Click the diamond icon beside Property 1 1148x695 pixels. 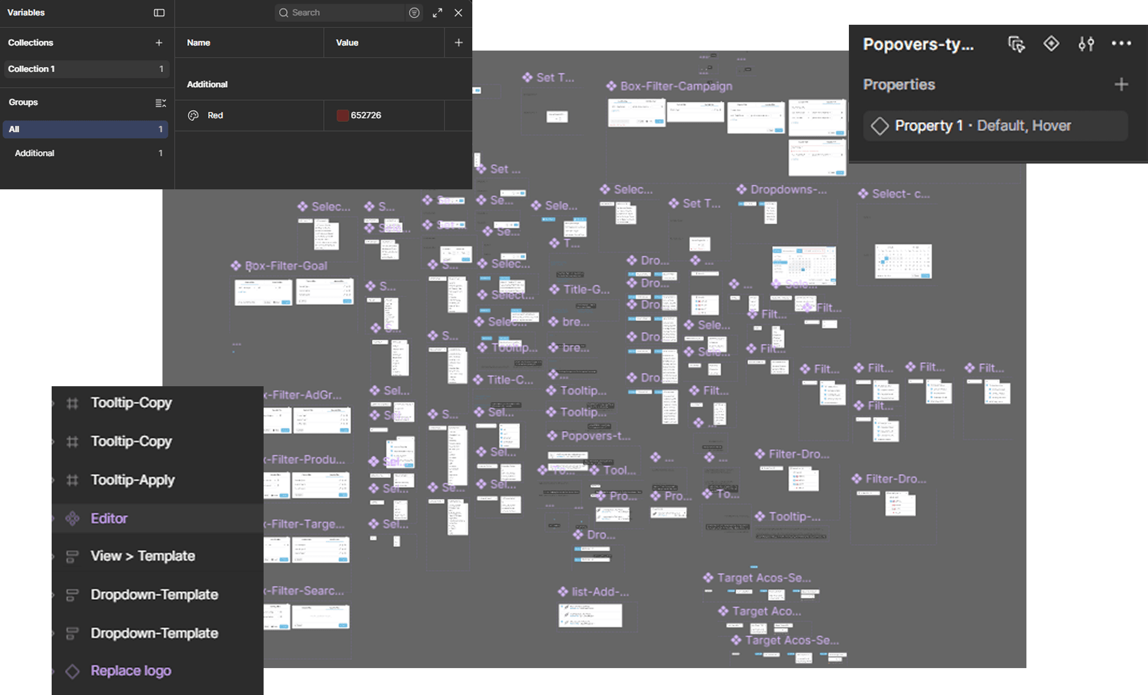(880, 126)
